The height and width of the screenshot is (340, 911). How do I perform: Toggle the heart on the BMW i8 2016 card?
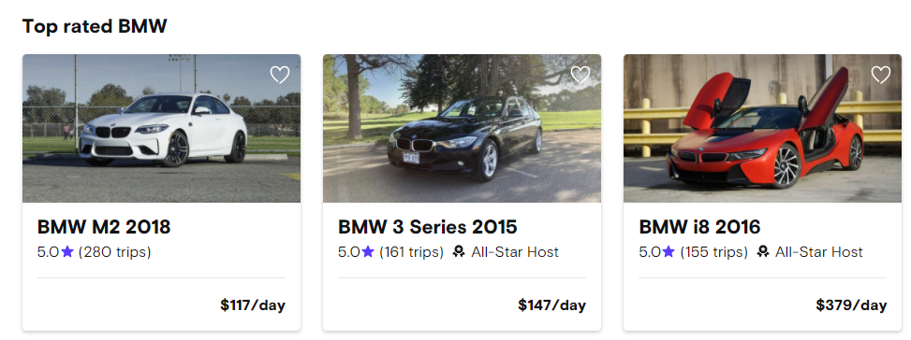[881, 75]
